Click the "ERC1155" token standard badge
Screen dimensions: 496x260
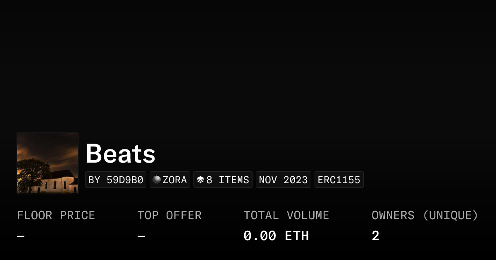(339, 180)
